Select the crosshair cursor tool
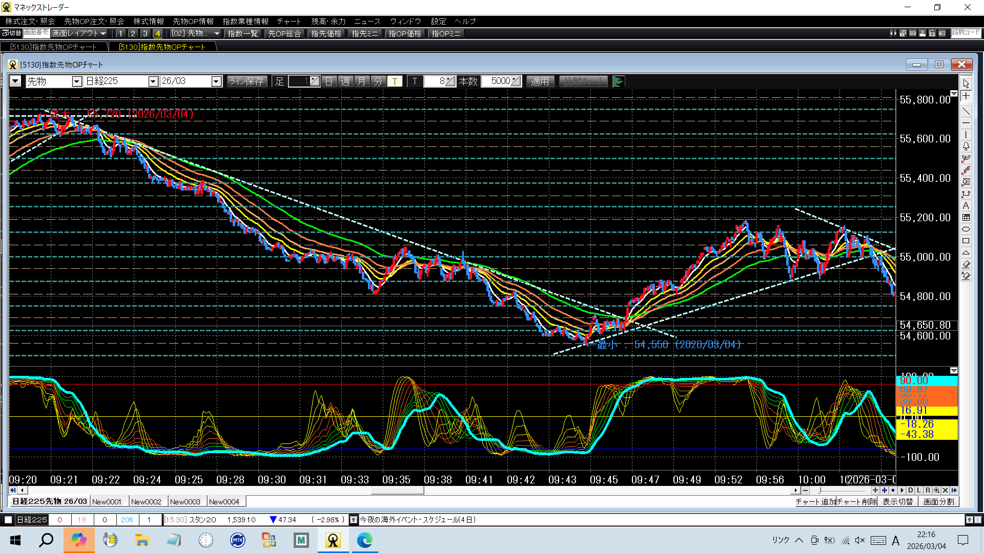This screenshot has height=553, width=984. (966, 96)
